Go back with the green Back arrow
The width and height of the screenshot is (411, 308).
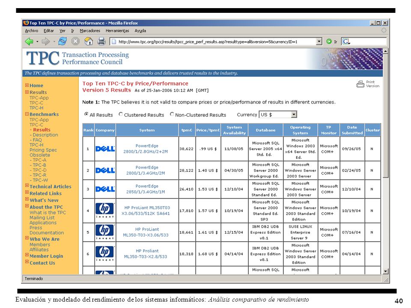click(x=29, y=41)
